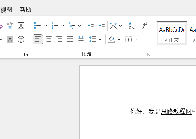Increase paragraph indent
This screenshot has height=139, width=196.
(x=102, y=26)
